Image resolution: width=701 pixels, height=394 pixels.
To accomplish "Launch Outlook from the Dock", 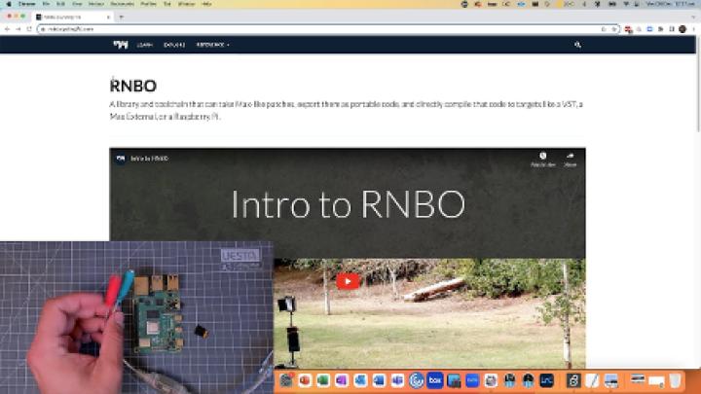I will tap(360, 380).
